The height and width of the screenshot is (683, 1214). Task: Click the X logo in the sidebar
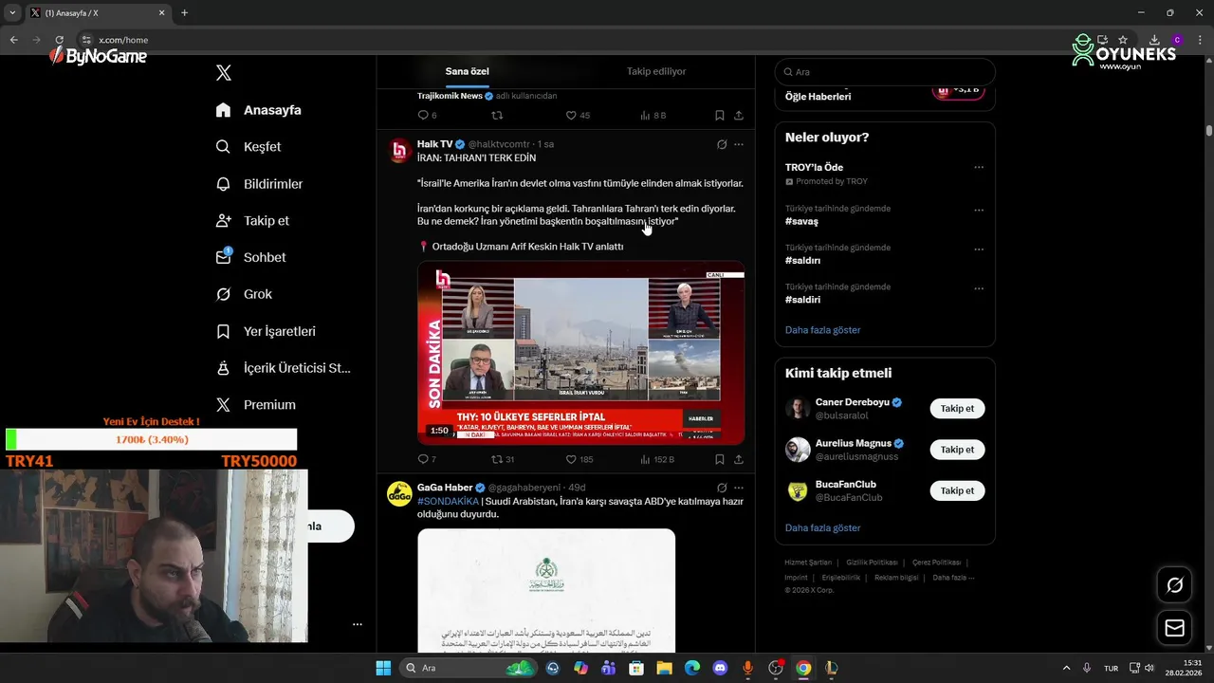coord(224,73)
